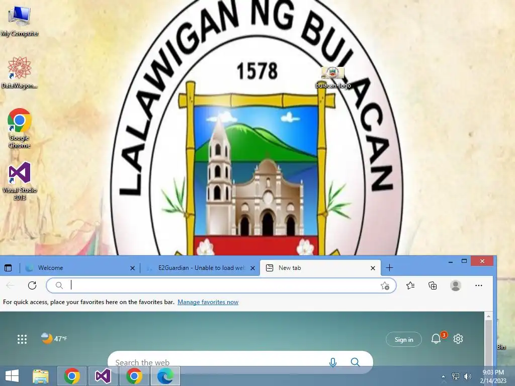Add this page to favorites star icon

pos(385,286)
